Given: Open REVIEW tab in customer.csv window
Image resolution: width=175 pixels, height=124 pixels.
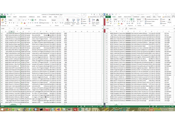Looking at the screenshot, I should tap(44, 17).
